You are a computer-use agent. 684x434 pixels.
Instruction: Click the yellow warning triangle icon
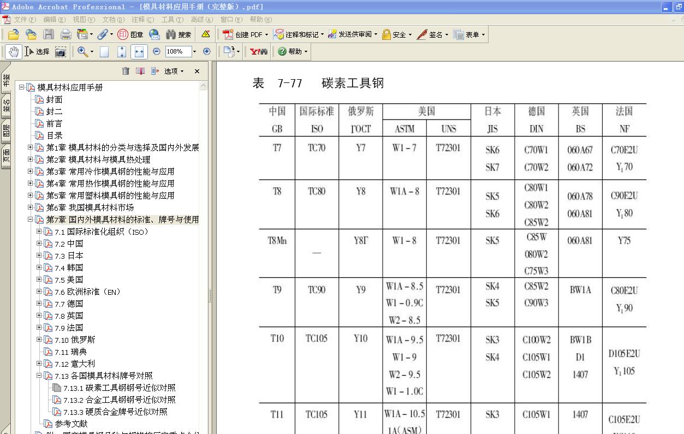(206, 34)
